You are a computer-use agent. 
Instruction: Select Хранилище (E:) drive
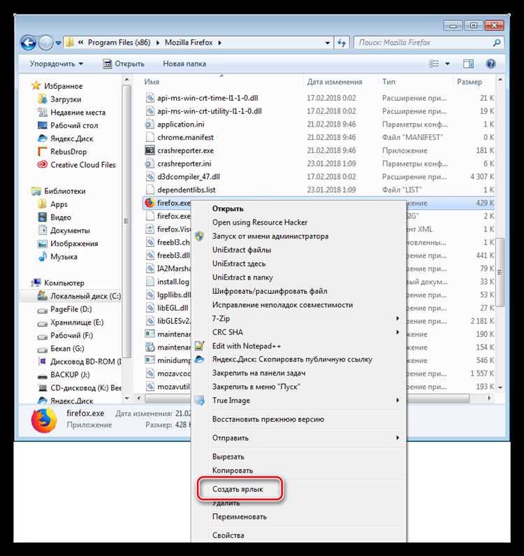(77, 322)
